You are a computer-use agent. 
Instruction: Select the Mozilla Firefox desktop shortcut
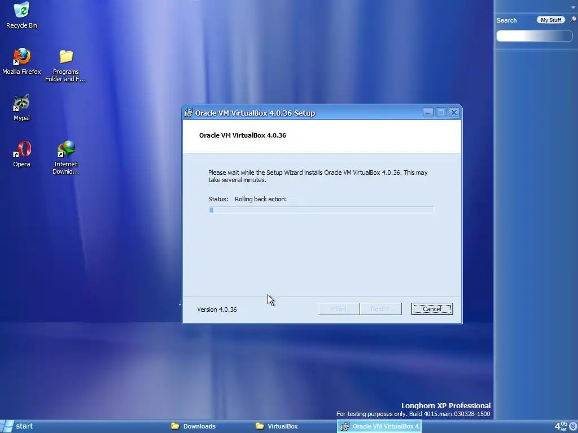coord(21,61)
